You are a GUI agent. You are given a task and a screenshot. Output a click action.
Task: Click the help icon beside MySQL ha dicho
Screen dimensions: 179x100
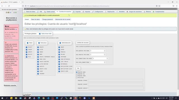pos(16,29)
